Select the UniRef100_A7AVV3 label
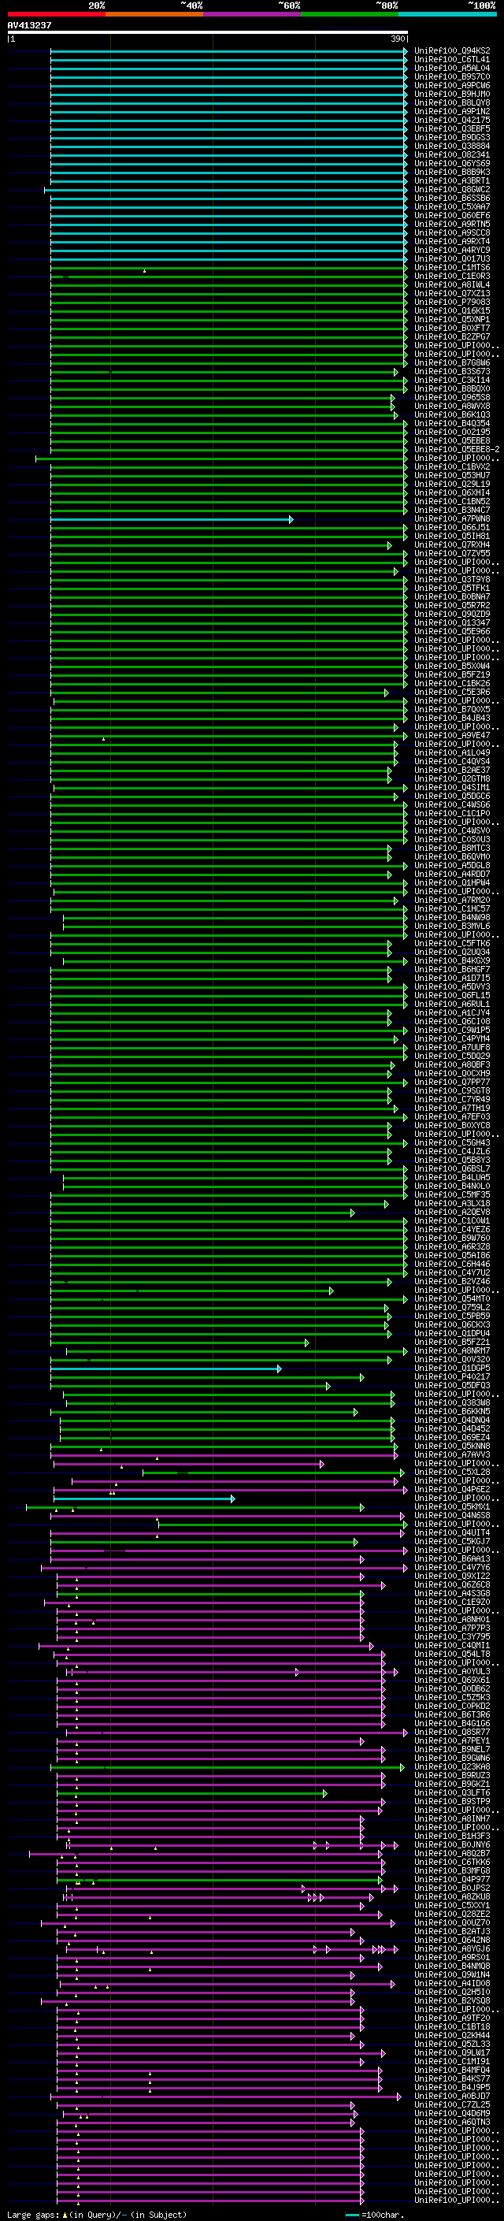504x2221 pixels. tap(452, 1454)
